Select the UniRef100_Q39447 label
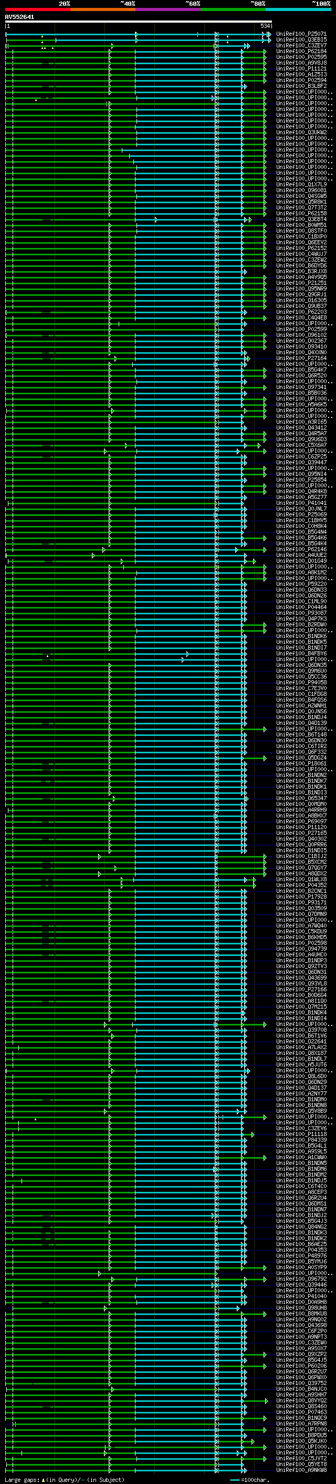Screen dimensions: 336x1484 pyautogui.click(x=301, y=462)
